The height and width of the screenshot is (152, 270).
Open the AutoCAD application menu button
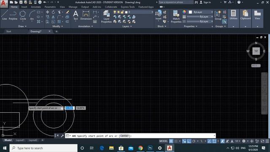(x=4, y=4)
